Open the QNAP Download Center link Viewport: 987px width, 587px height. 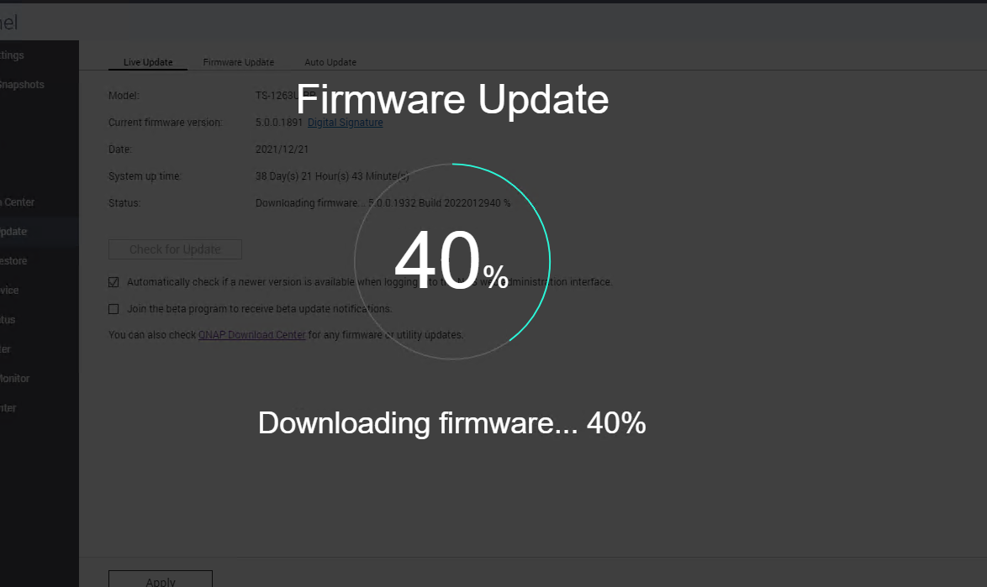251,335
